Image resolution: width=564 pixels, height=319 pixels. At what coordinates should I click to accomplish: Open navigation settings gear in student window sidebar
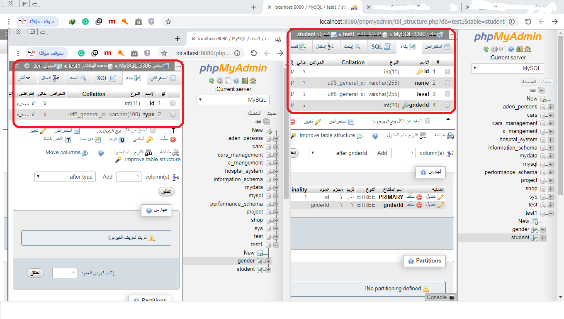[x=494, y=49]
